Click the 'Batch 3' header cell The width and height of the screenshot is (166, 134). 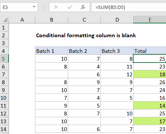pyautogui.click(x=117, y=51)
